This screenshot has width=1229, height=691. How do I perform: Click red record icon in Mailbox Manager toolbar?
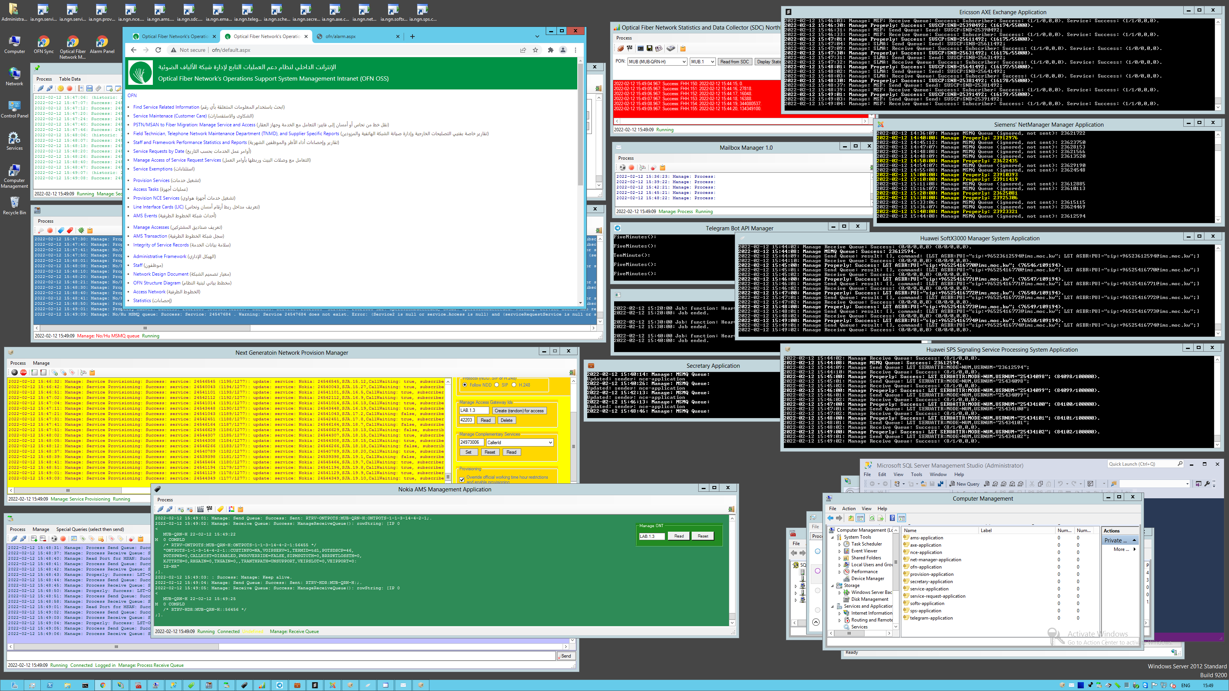click(x=632, y=168)
